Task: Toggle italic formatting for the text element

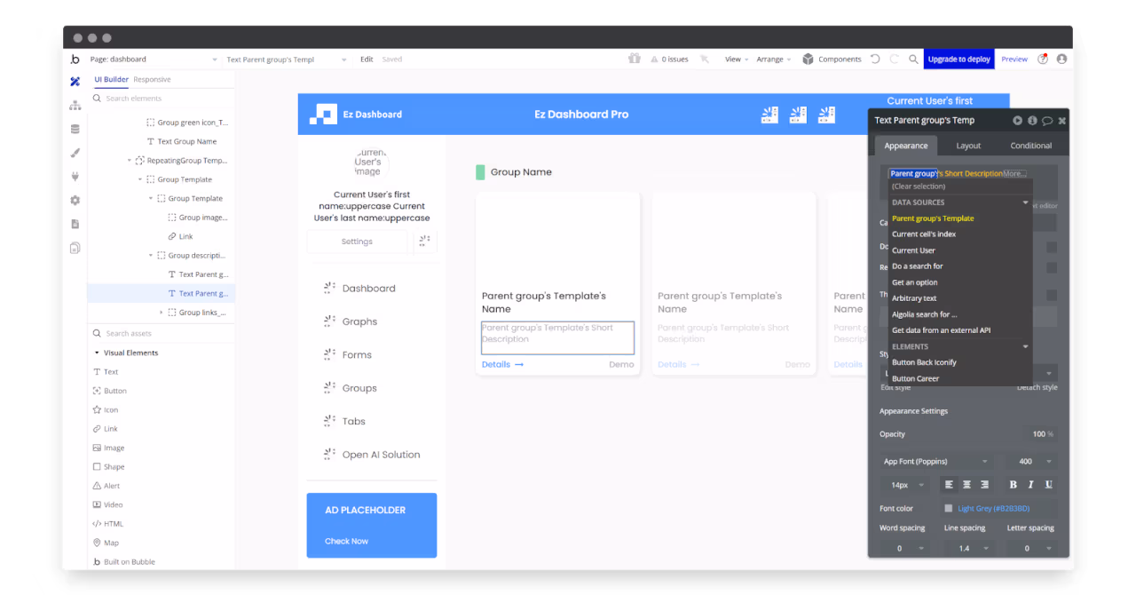Action: click(x=1031, y=484)
